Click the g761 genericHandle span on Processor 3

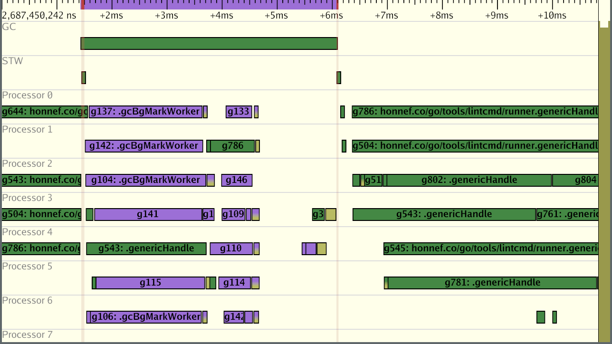click(568, 214)
